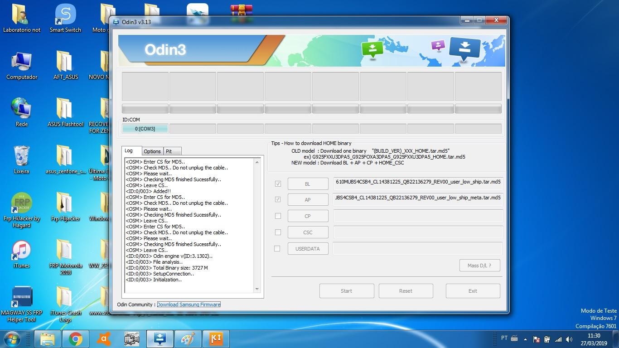
Task: Click the log scrollbar down arrow
Action: (257, 289)
